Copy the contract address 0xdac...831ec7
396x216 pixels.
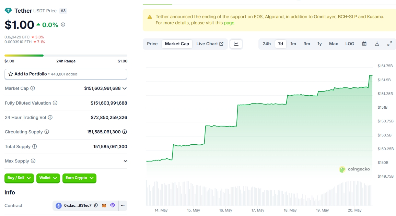pos(96,205)
